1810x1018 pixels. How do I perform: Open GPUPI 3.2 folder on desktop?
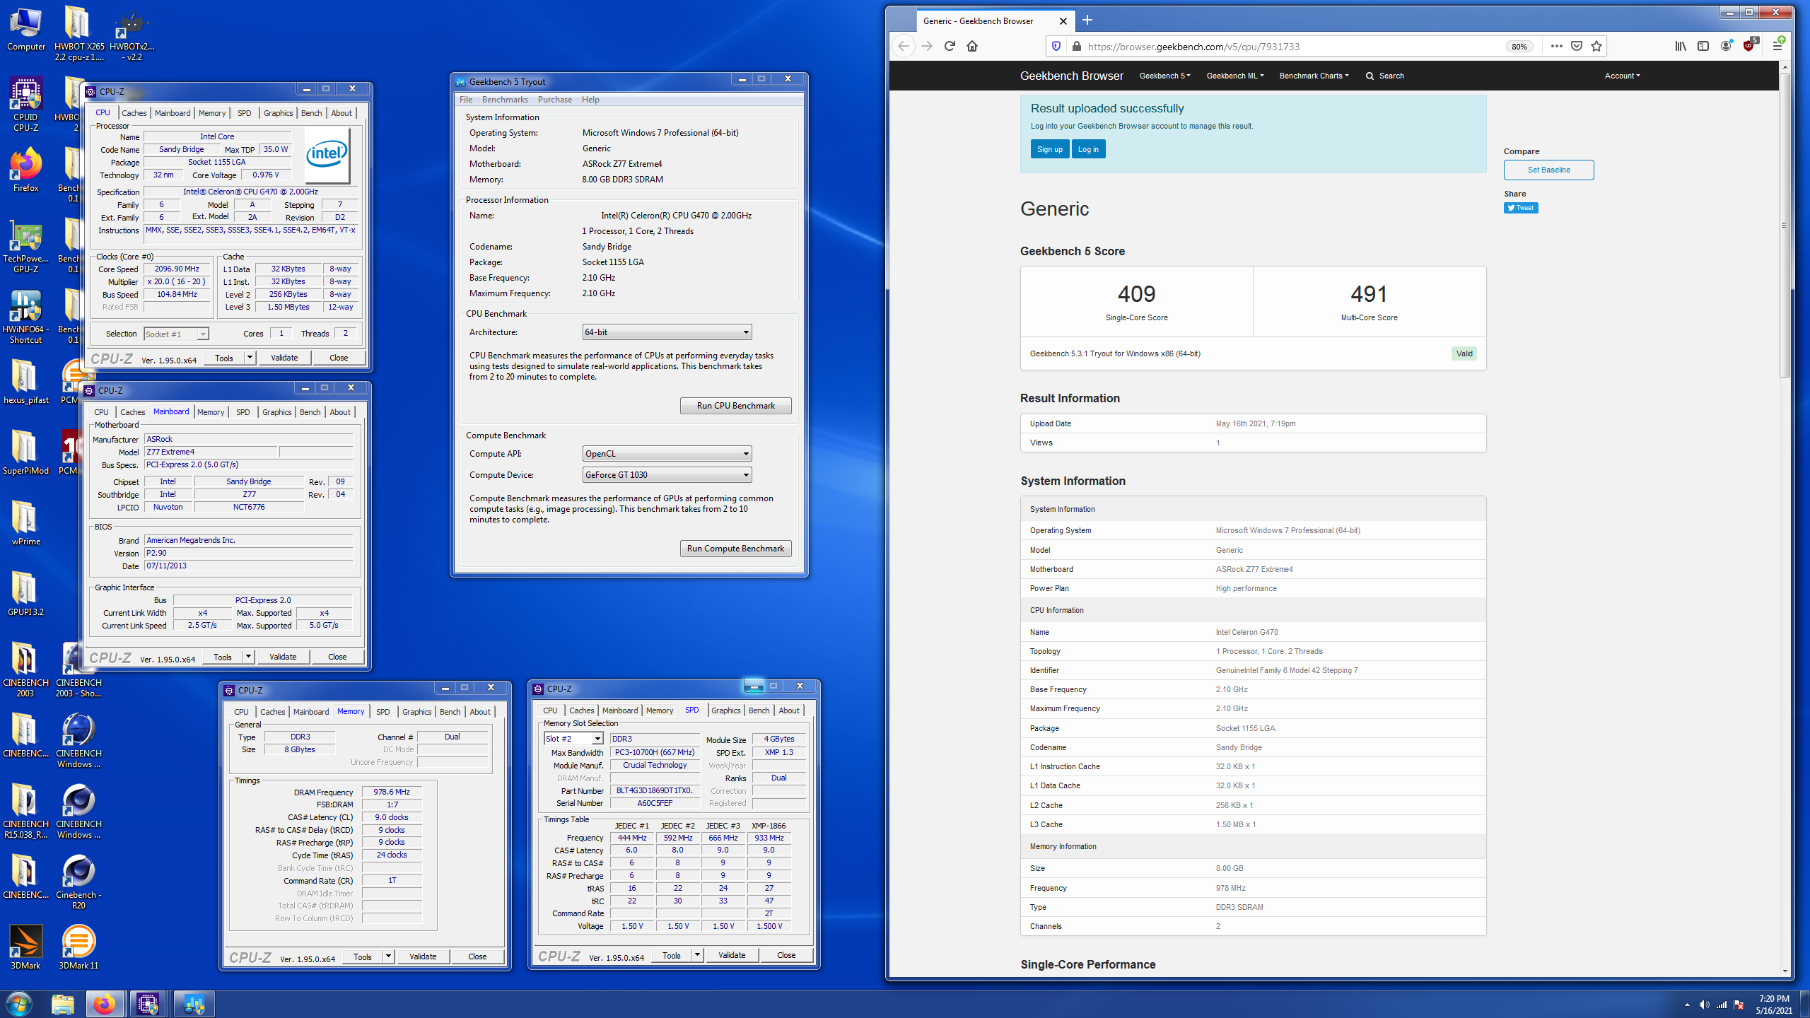[25, 594]
